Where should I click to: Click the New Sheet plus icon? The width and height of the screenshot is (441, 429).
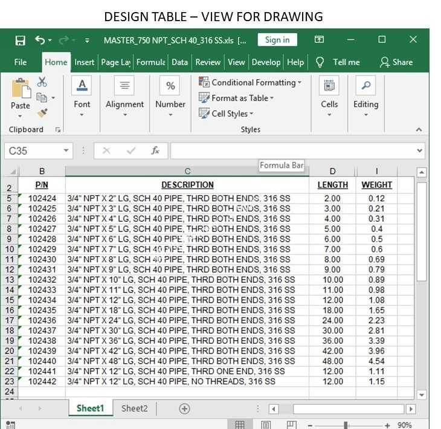(184, 408)
